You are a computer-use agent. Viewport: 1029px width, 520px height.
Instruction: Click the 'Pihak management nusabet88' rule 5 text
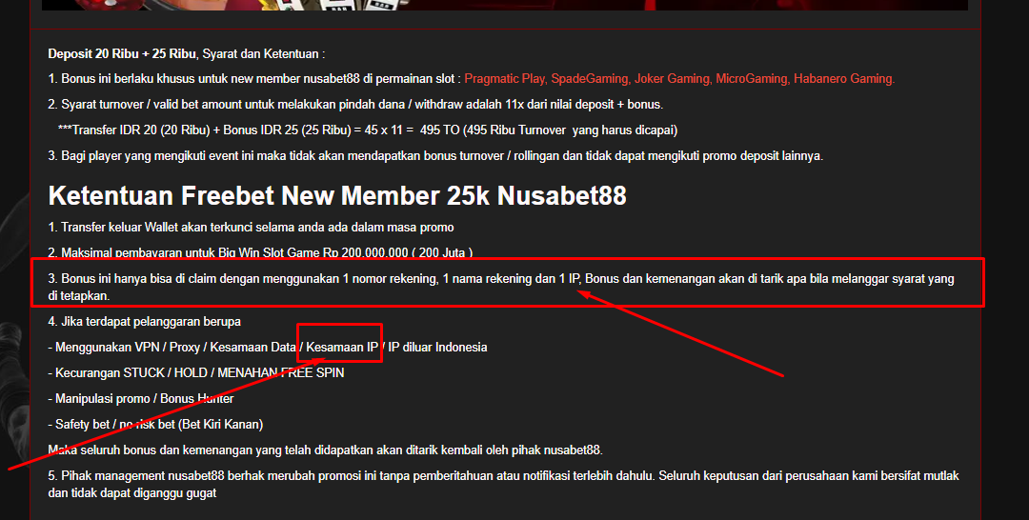(503, 484)
